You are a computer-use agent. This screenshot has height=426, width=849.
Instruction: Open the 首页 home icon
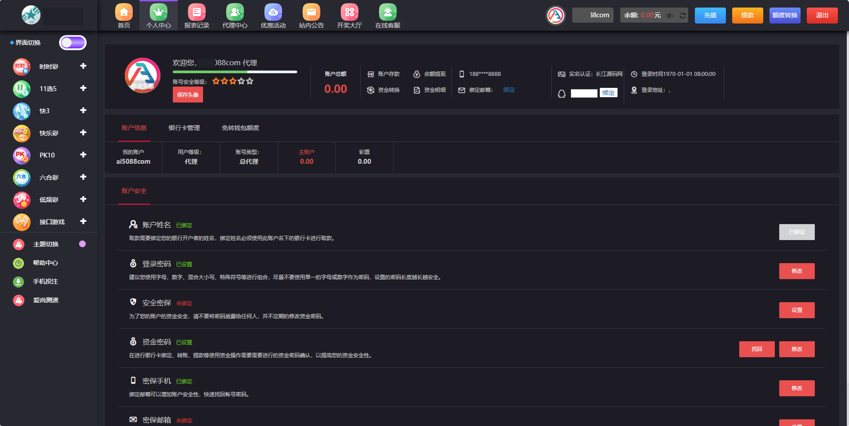[x=124, y=12]
